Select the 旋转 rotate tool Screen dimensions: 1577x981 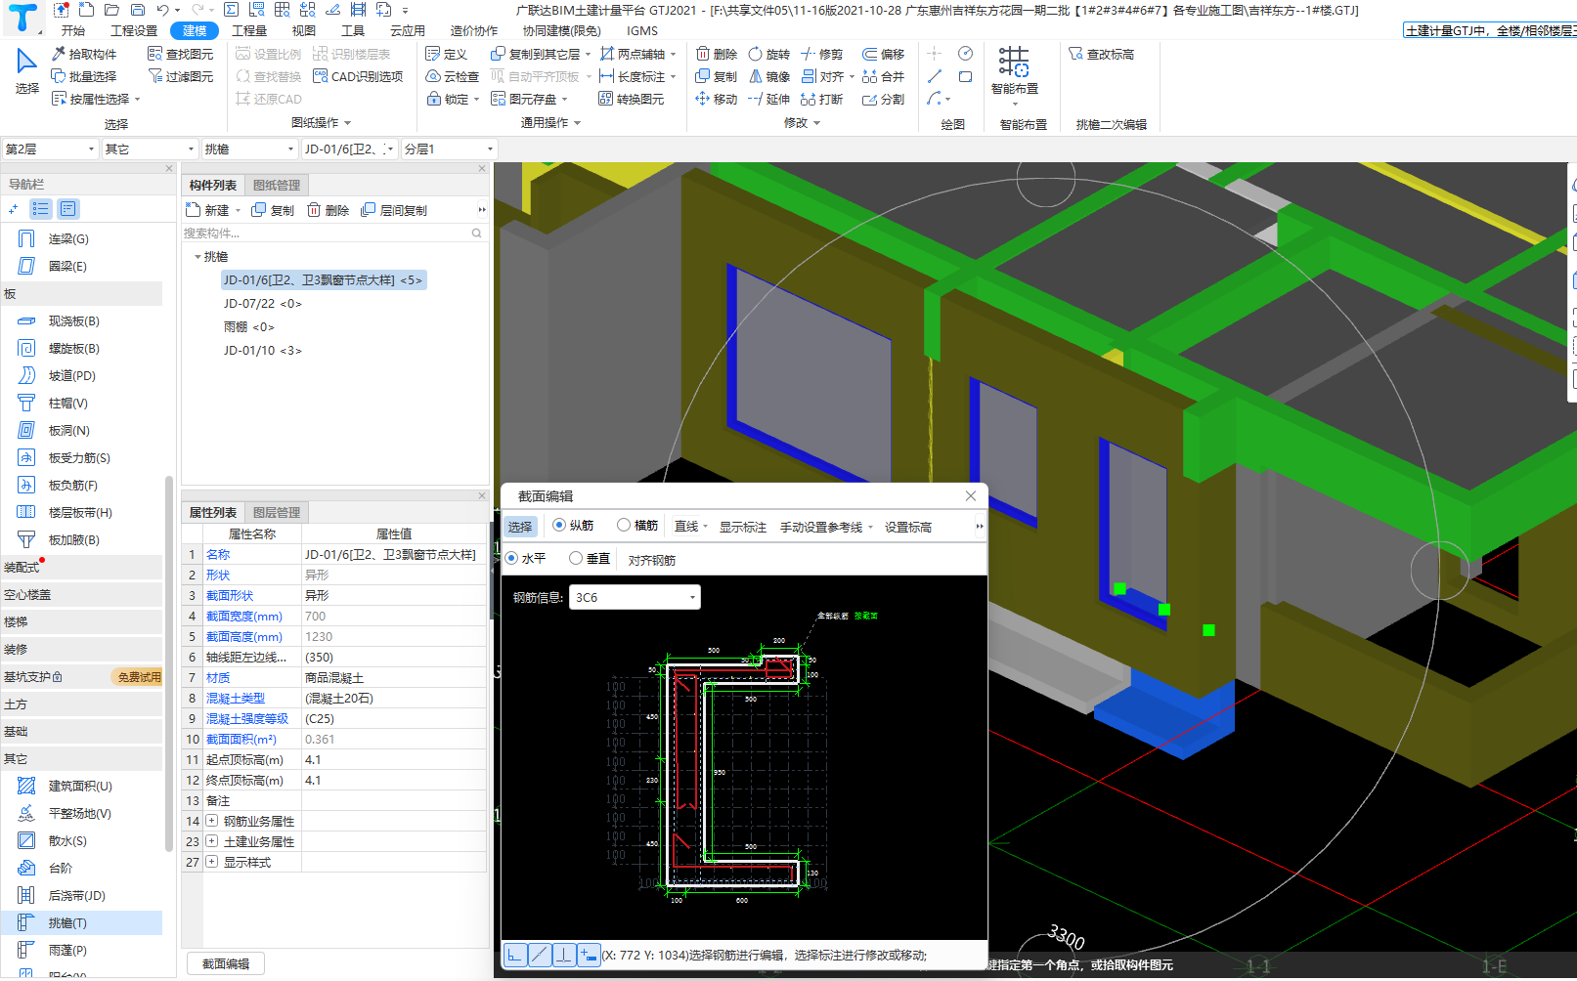[769, 54]
